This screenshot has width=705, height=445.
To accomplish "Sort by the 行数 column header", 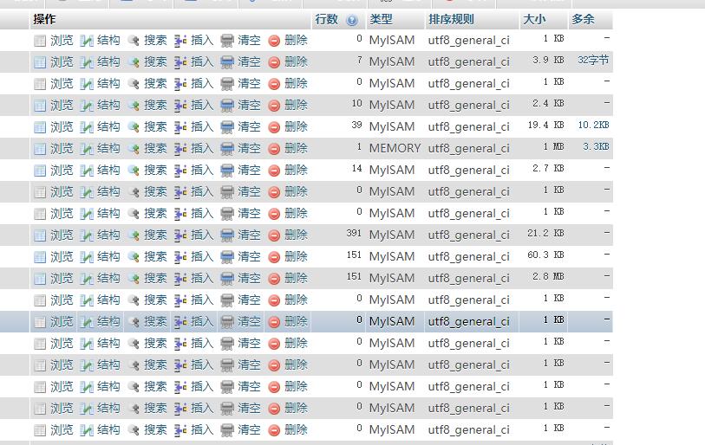I will click(327, 19).
